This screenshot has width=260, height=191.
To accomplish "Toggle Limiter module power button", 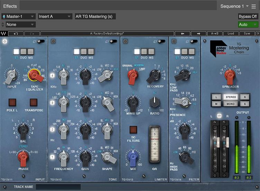I will pyautogui.click(x=125, y=41).
